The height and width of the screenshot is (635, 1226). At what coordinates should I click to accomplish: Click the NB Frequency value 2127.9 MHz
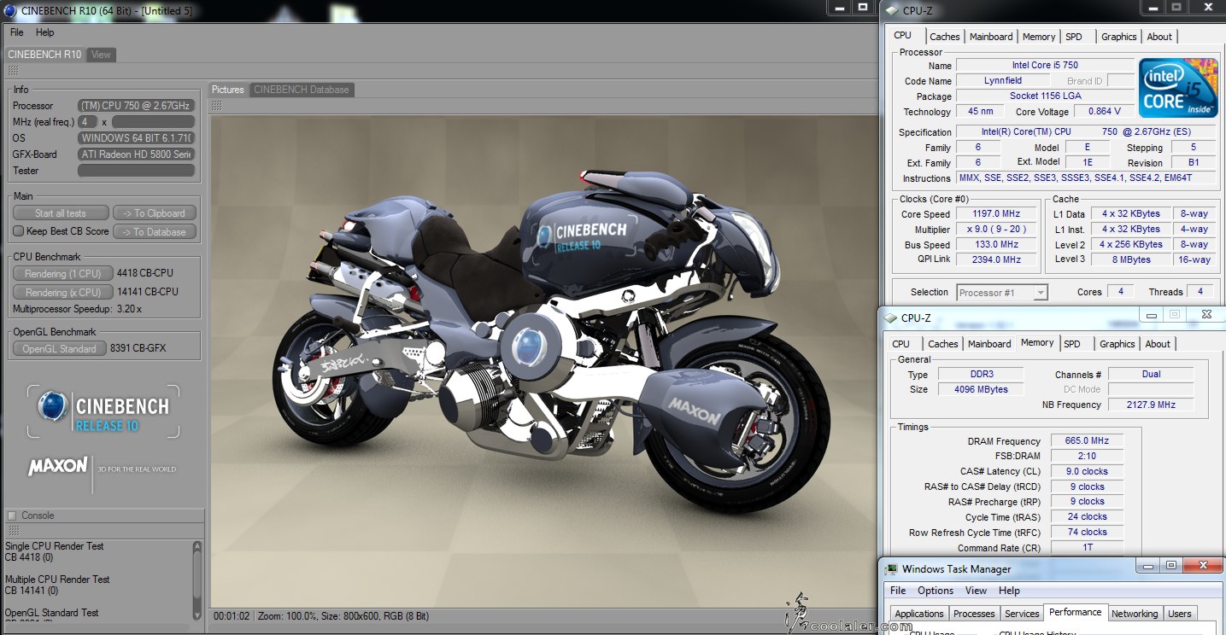1150,405
